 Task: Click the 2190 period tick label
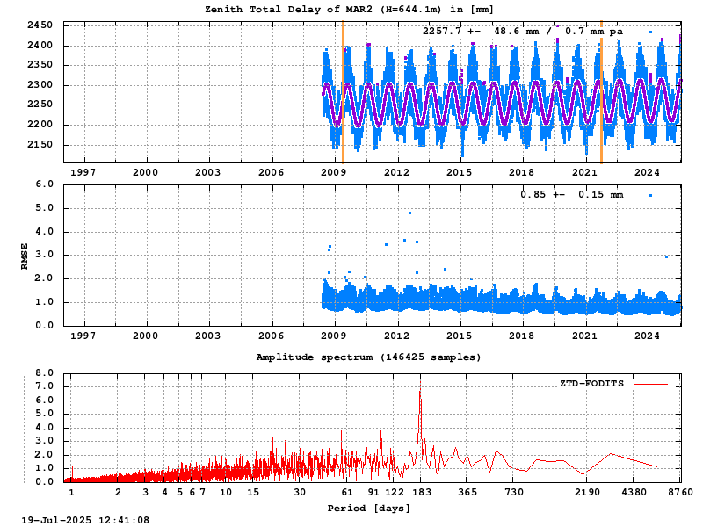(587, 492)
